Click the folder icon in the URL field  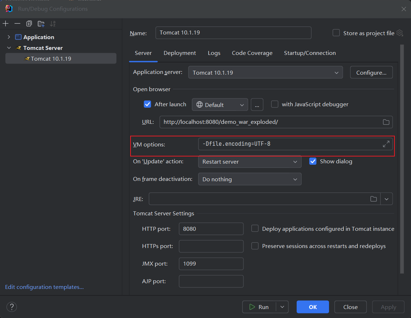(x=386, y=122)
